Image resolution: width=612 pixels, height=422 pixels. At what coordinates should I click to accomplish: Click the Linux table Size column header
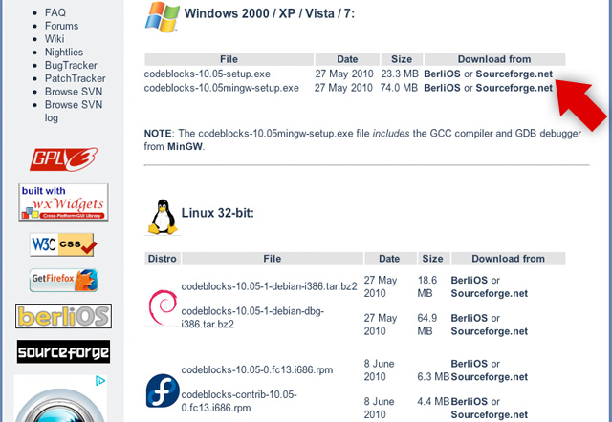click(432, 259)
